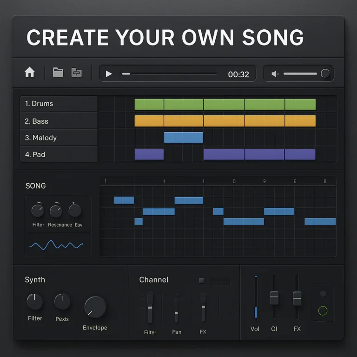
Task: Mute using the speaker icon
Action: tap(275, 74)
